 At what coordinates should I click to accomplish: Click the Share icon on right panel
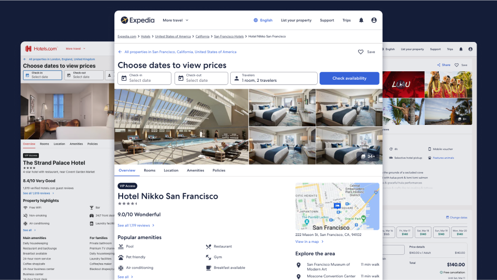tap(439, 65)
